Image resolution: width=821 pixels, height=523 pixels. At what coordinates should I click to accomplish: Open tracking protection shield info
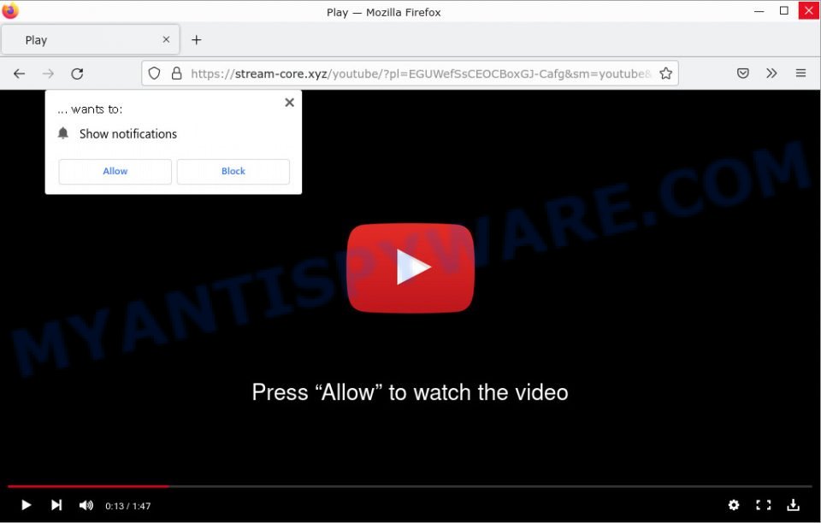(x=154, y=73)
